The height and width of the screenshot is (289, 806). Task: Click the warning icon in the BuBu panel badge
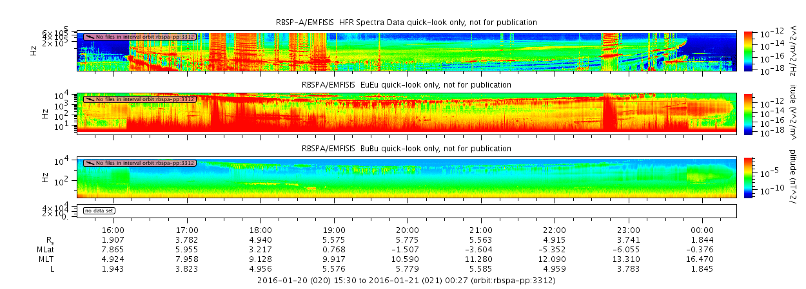(x=89, y=163)
